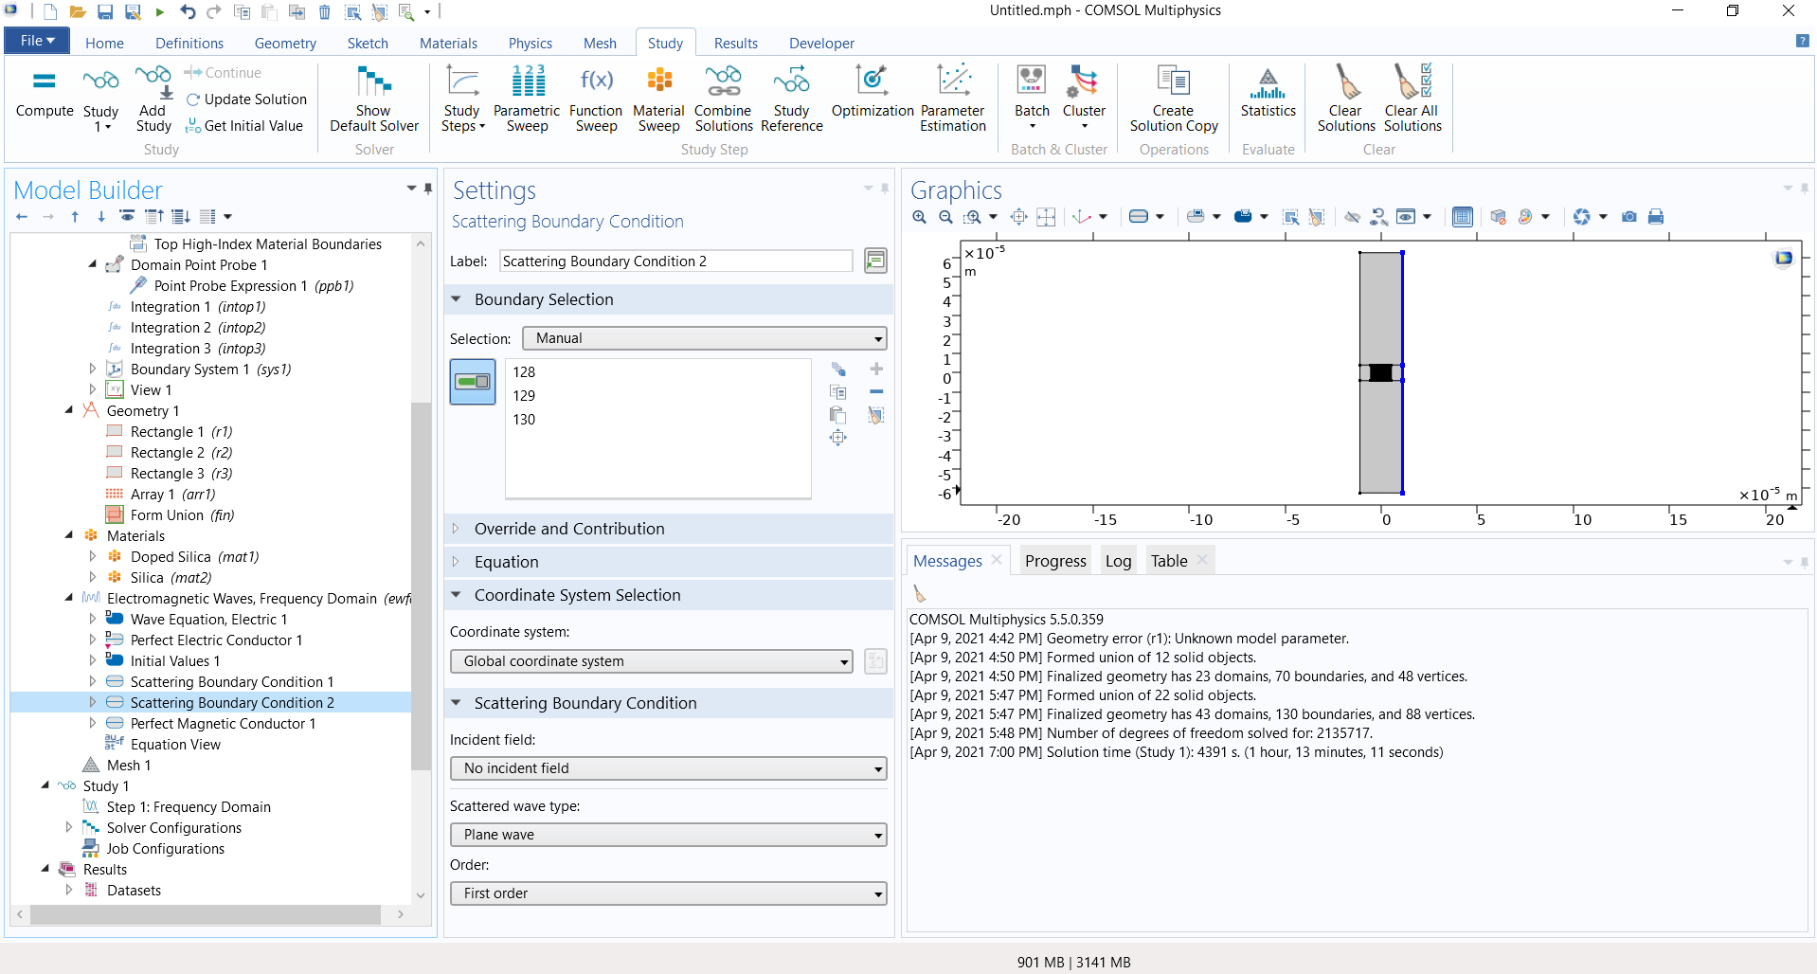This screenshot has width=1817, height=974.
Task: Open the Physics ribbon tab
Action: 530,44
